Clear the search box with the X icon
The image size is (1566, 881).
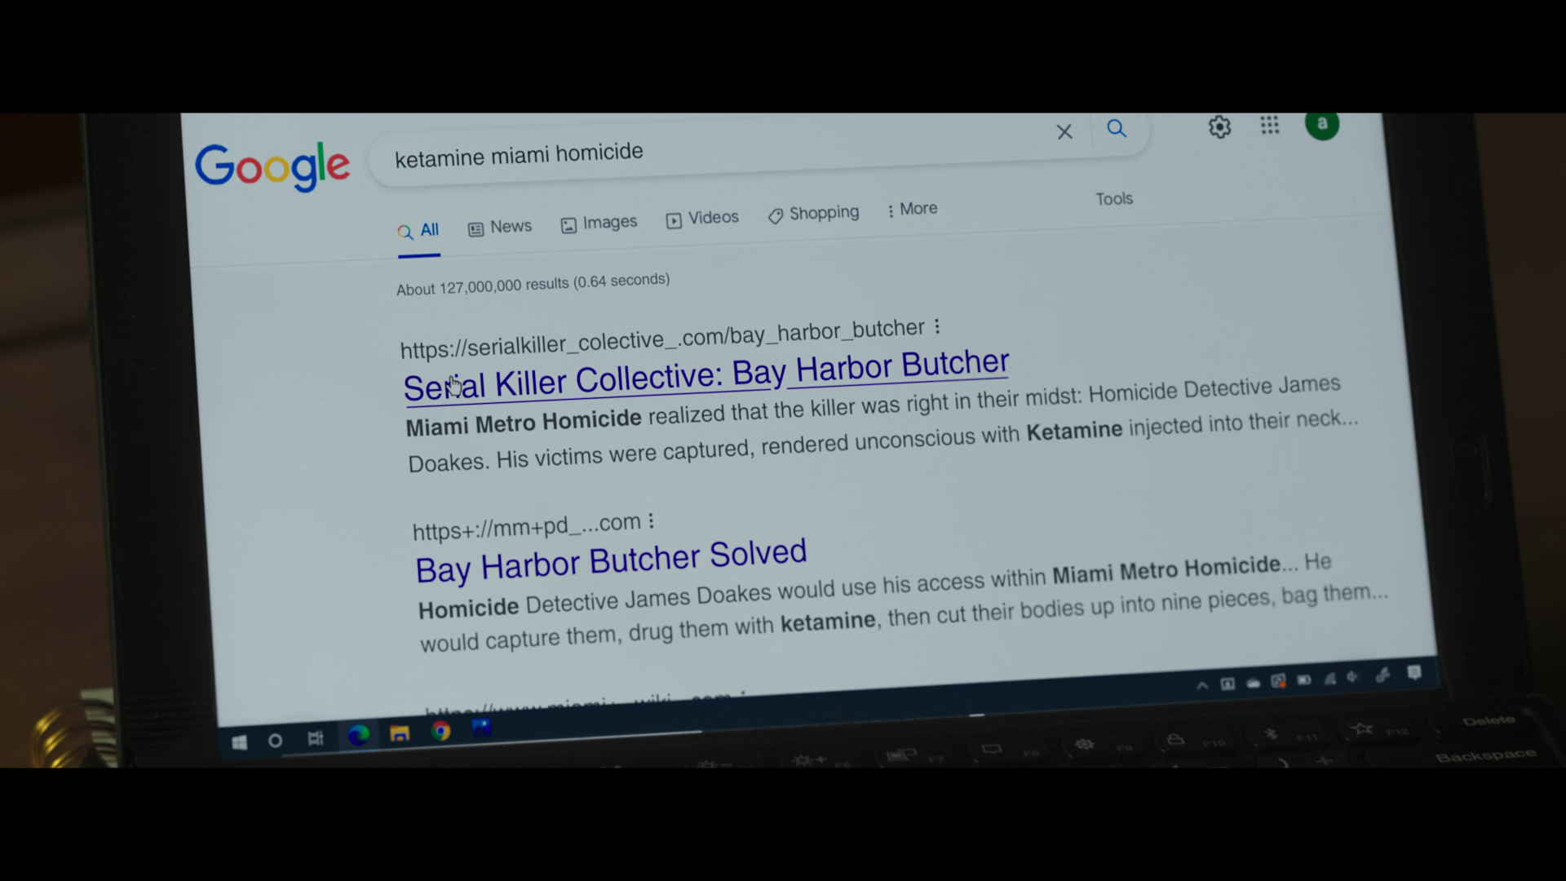(1064, 132)
